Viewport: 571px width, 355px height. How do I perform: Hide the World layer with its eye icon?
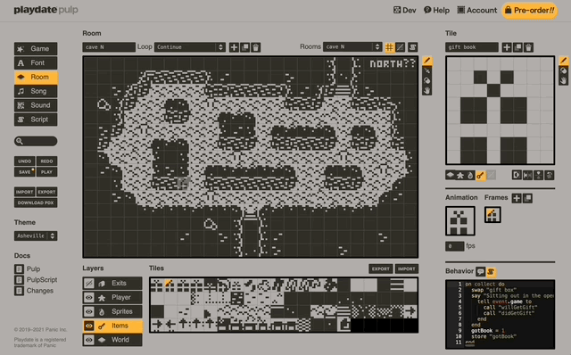89,340
